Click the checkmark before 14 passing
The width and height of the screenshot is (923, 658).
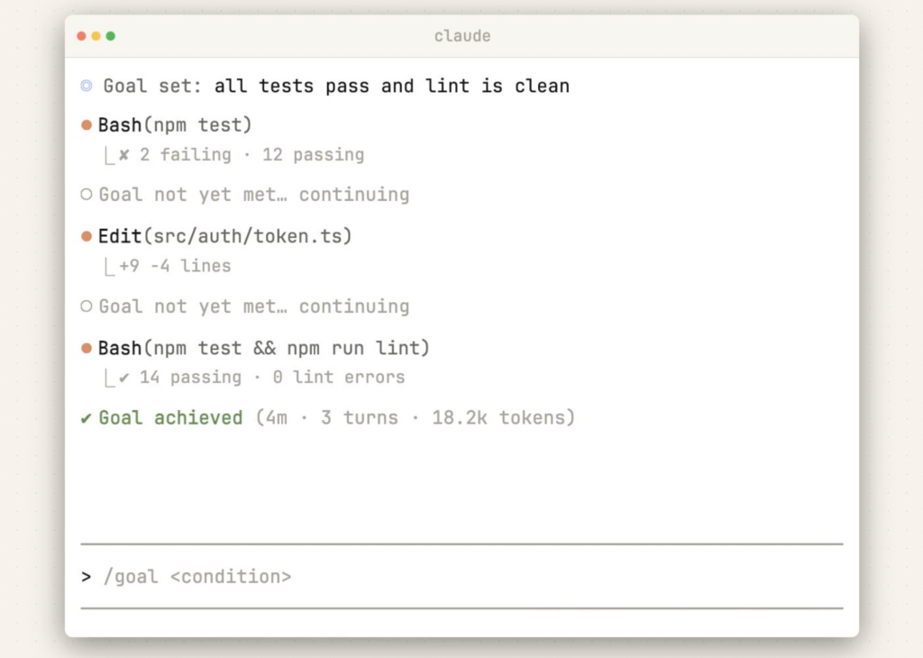[x=123, y=378]
